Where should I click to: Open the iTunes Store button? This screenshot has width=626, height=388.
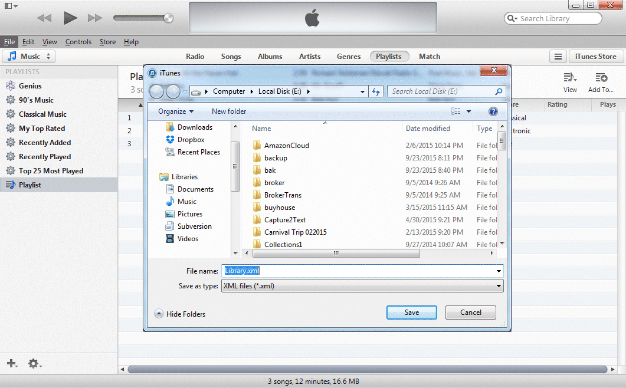(x=595, y=57)
